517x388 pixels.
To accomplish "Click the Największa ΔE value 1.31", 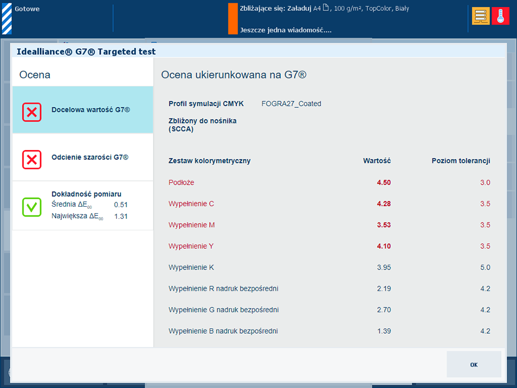I will point(120,216).
